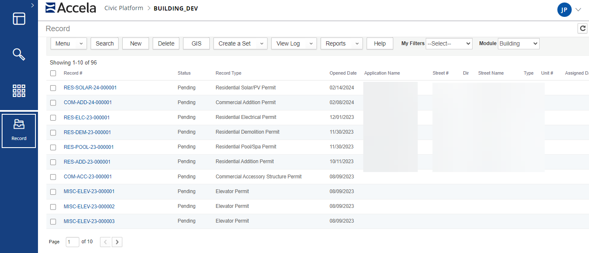The image size is (589, 253).
Task: Open the dashboard layout icon in sidebar
Action: tap(19, 19)
